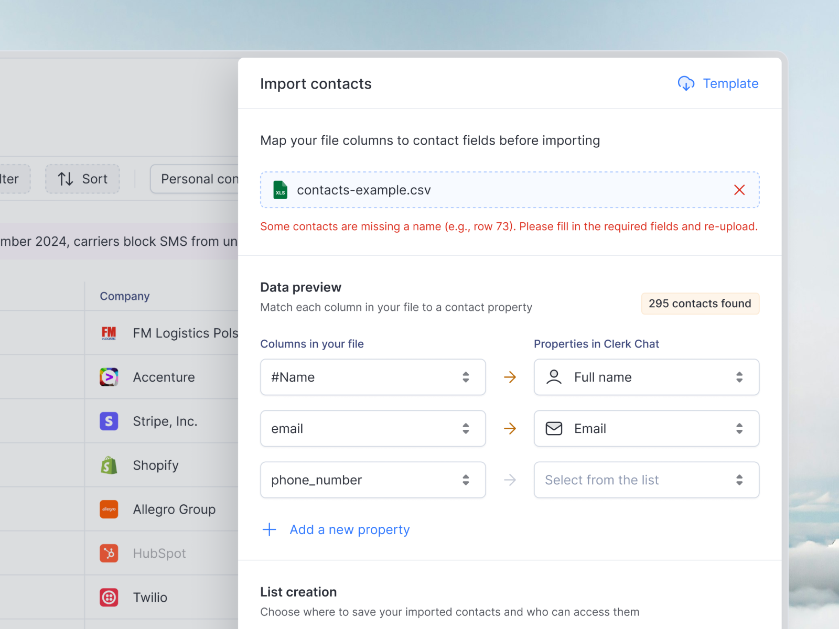The image size is (839, 629).
Task: Open the Full name property dropdown
Action: tap(647, 377)
